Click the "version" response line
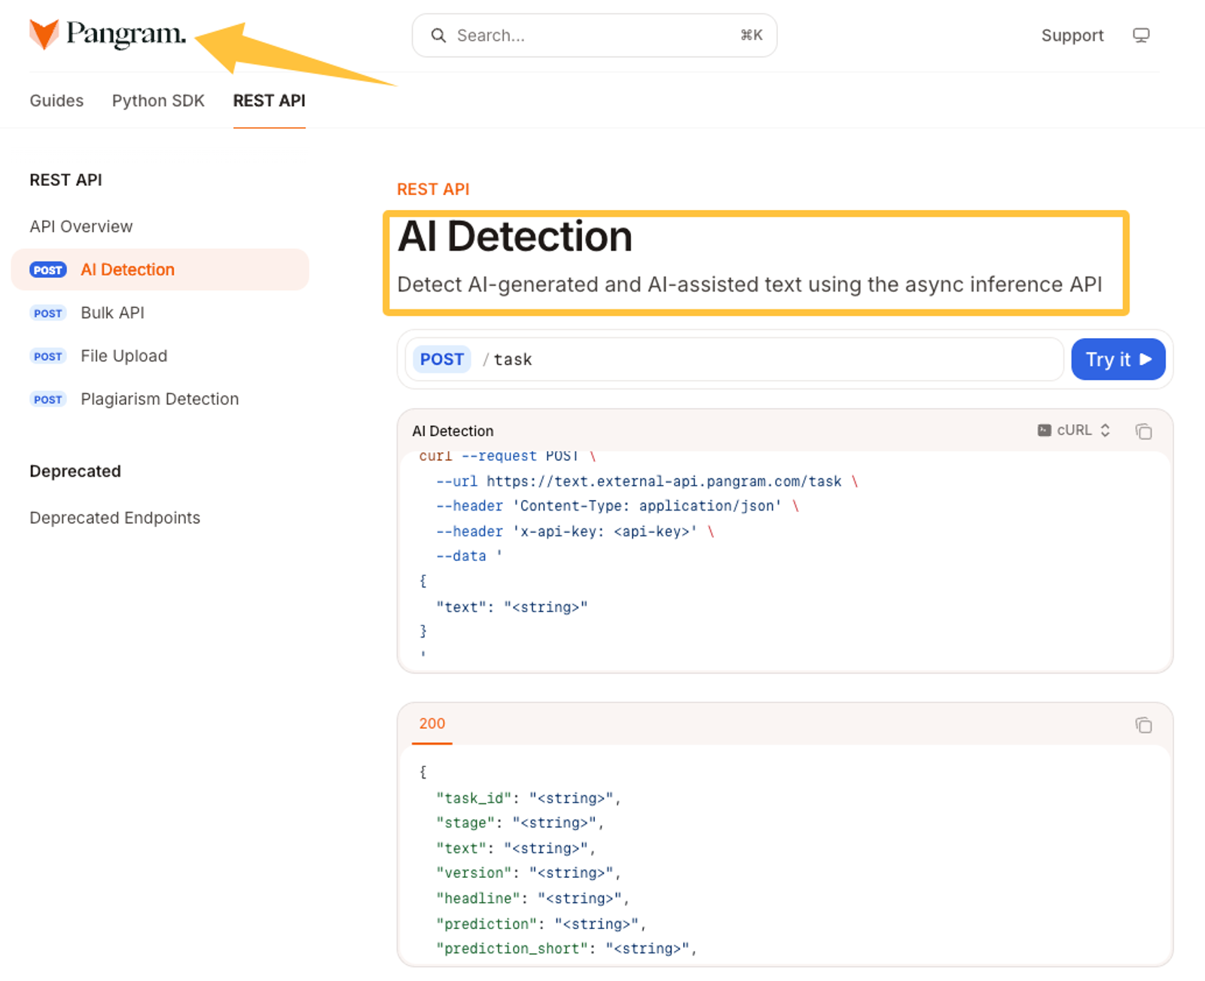The image size is (1205, 981). (528, 873)
